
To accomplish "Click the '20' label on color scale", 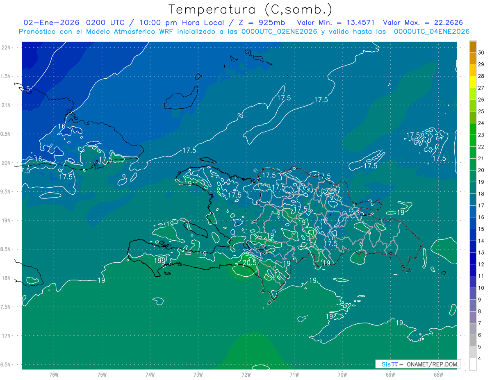I will 481,170.
